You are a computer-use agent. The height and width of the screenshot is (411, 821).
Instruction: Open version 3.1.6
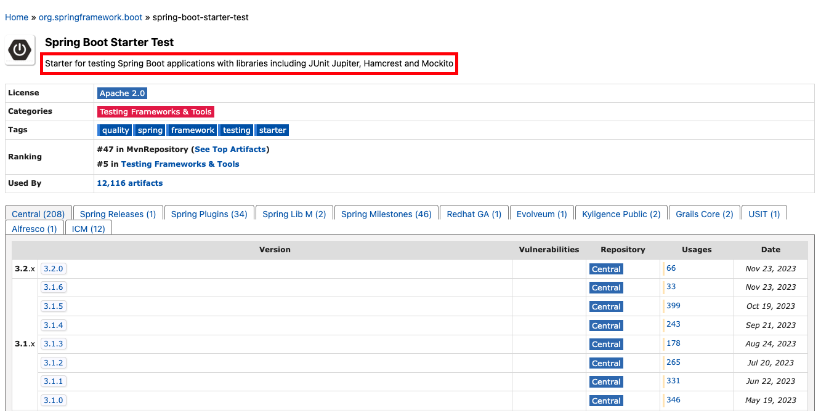pyautogui.click(x=54, y=287)
